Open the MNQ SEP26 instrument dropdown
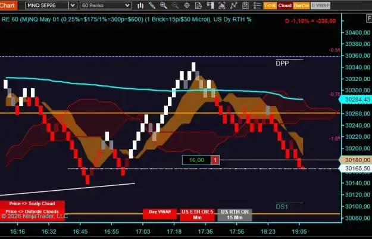This screenshot has width=372, height=239. (51, 5)
